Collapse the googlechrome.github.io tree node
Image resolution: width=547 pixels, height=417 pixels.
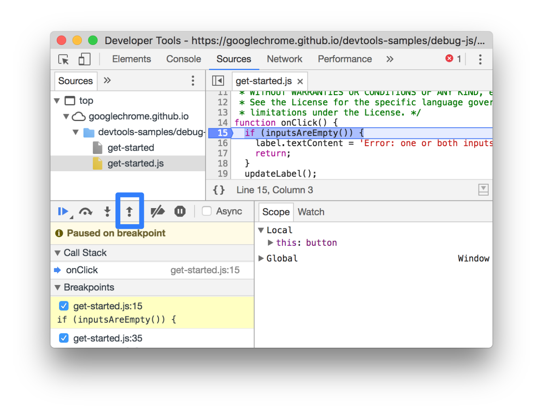tap(66, 117)
